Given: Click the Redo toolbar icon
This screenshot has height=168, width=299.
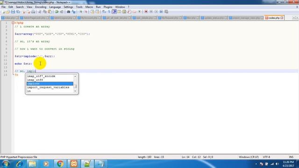Looking at the screenshot, I should [62, 12].
